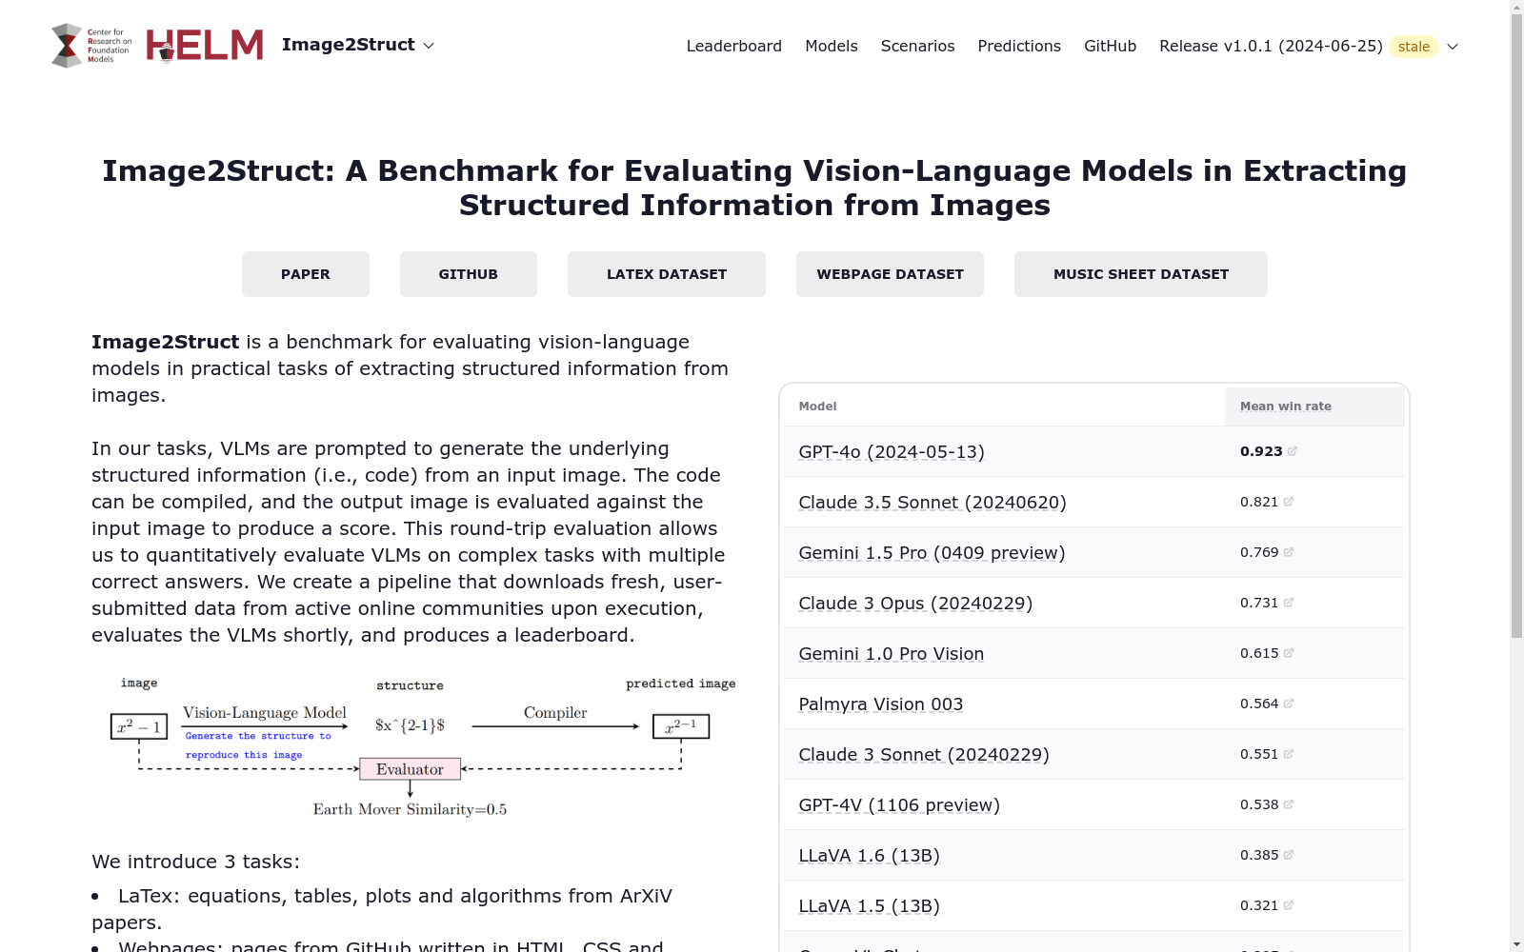Click the 0.731 win rate value
Viewport: 1524px width, 952px height.
pos(1259,603)
